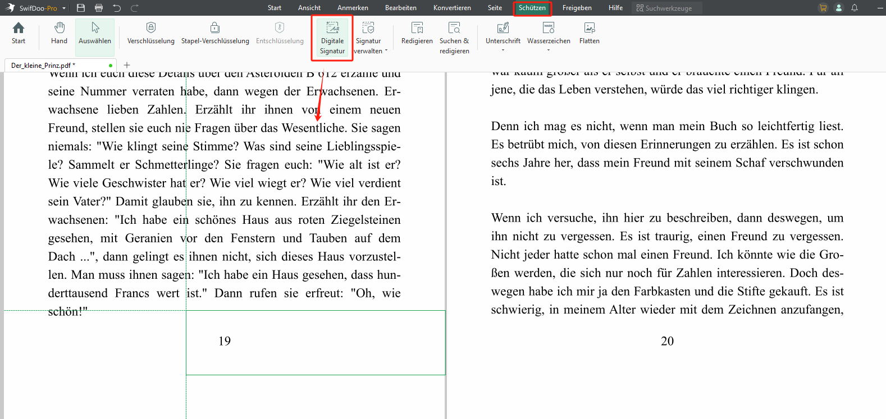Image resolution: width=886 pixels, height=419 pixels.
Task: Open the Konvertieren tab
Action: [x=452, y=8]
